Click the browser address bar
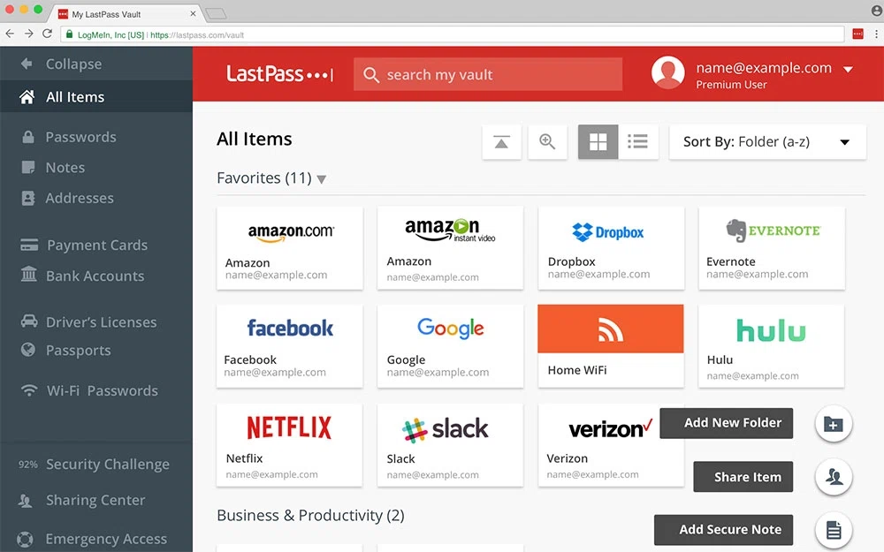Viewport: 884px width, 552px height. pyautogui.click(x=453, y=34)
